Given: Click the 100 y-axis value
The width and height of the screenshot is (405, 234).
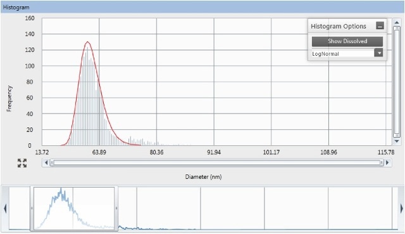Looking at the screenshot, I should [30, 66].
